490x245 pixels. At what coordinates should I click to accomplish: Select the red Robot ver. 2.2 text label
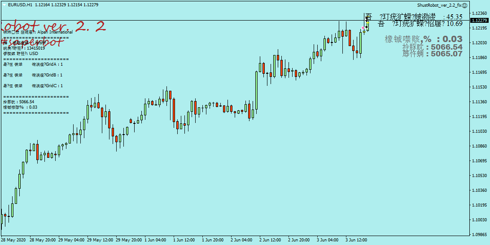coord(53,27)
